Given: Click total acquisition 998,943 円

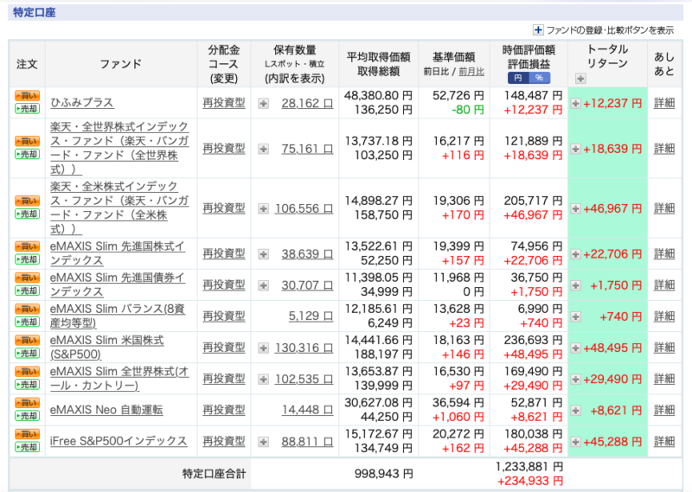Looking at the screenshot, I should pyautogui.click(x=384, y=474).
